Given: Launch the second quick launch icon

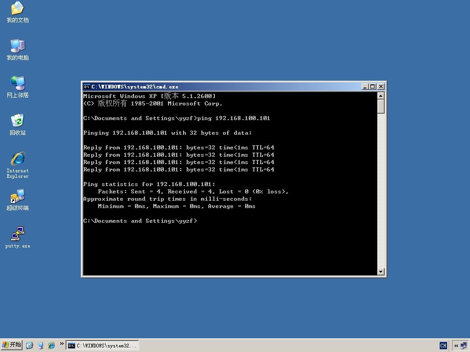Looking at the screenshot, I should coord(40,346).
